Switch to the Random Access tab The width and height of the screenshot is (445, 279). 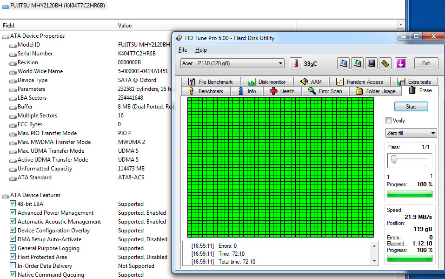pyautogui.click(x=360, y=82)
